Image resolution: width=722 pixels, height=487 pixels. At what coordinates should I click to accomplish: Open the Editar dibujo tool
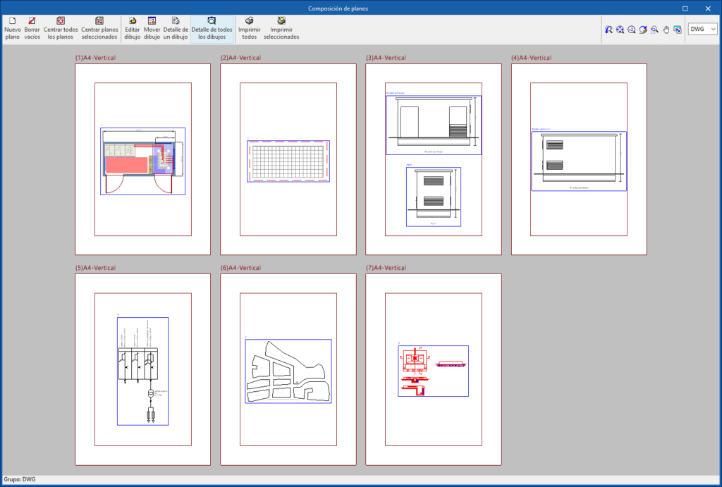coord(132,28)
